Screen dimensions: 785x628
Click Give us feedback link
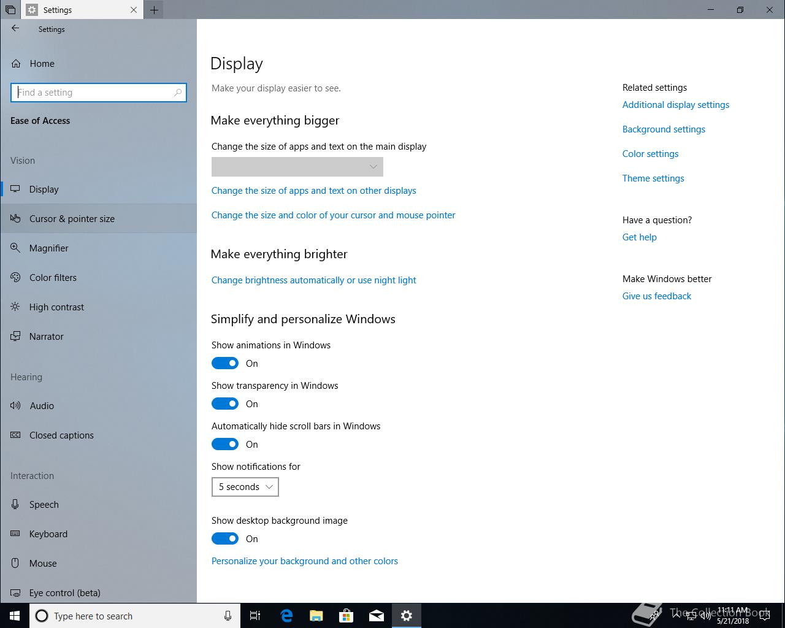(x=656, y=296)
